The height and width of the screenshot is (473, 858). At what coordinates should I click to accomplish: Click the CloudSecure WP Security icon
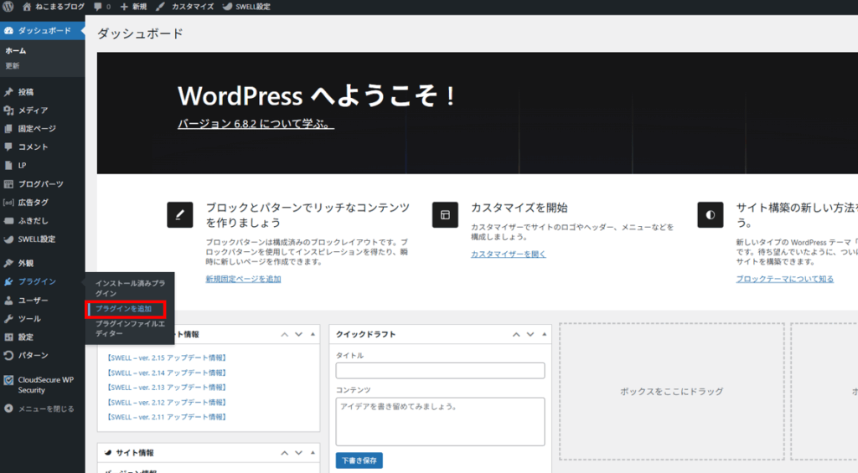tap(8, 380)
